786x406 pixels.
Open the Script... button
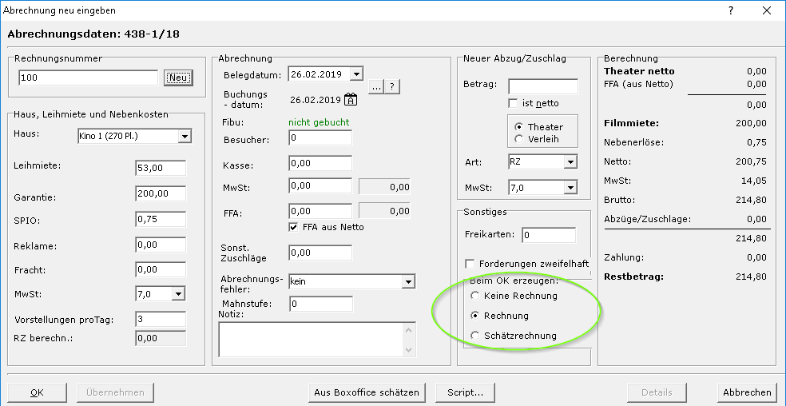pos(465,392)
